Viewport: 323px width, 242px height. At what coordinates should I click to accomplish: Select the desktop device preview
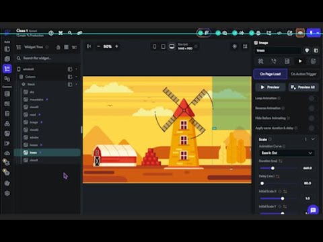click(172, 46)
